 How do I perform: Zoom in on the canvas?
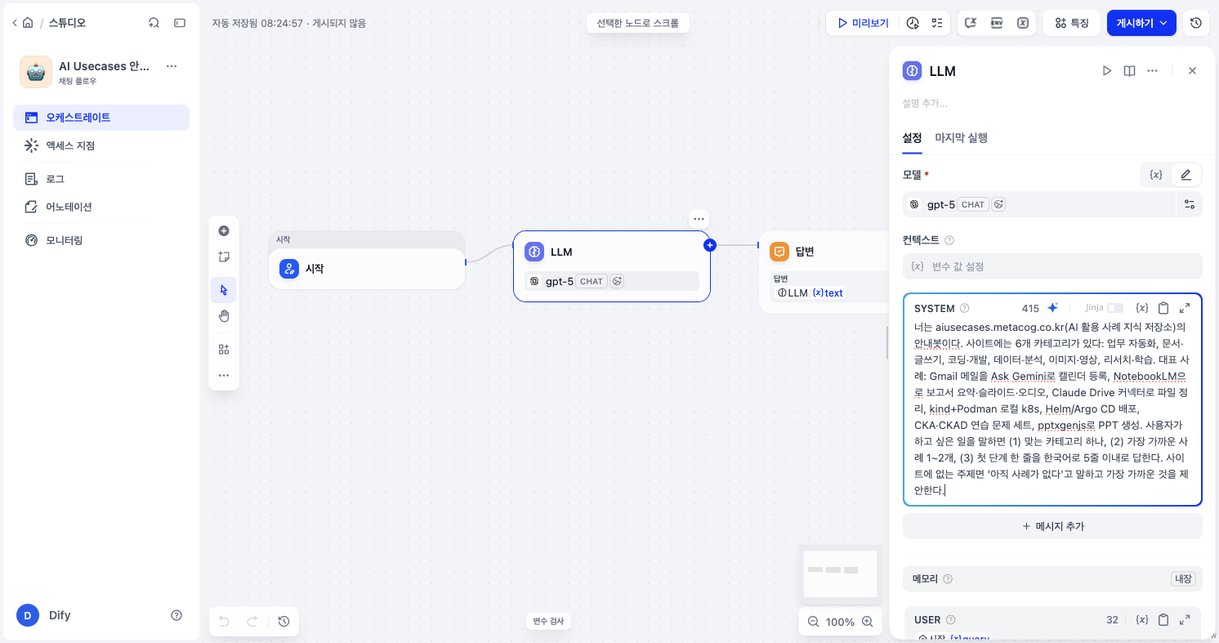pyautogui.click(x=867, y=622)
